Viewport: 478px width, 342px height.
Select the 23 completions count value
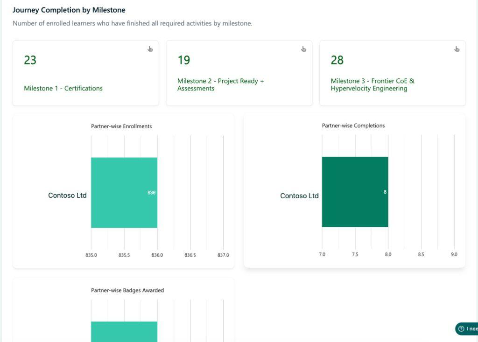[30, 60]
